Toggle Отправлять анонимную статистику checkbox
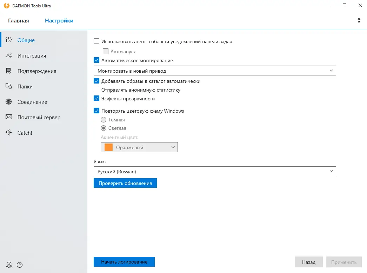 (x=96, y=90)
